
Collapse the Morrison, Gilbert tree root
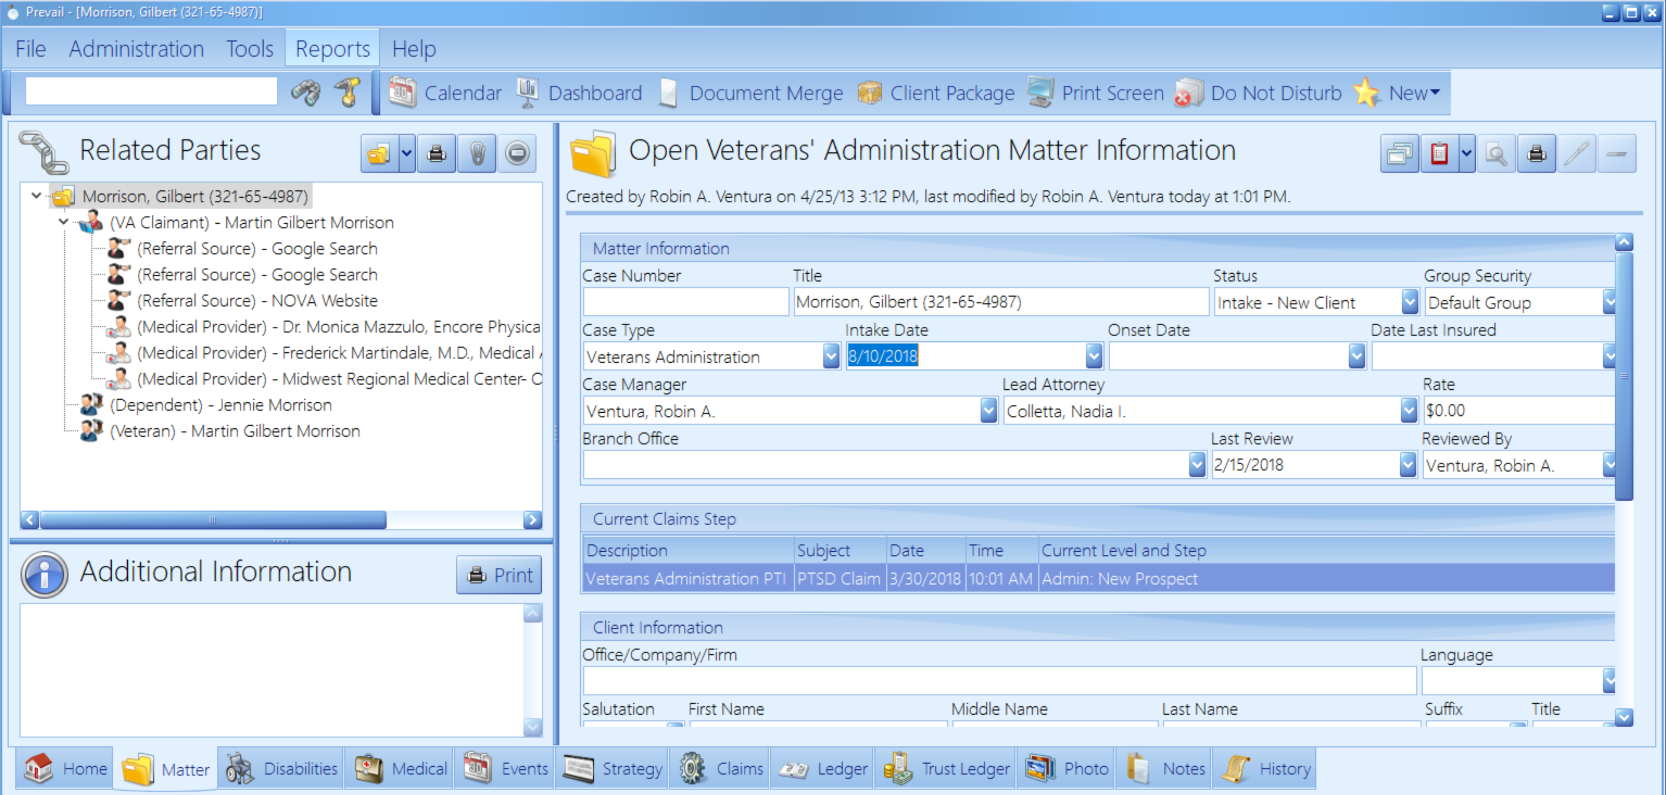tap(37, 195)
